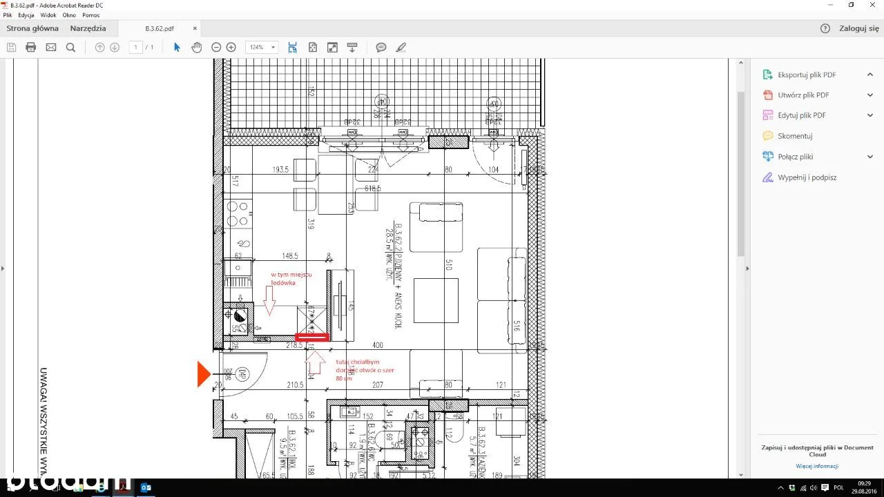Click the Wypełnij i podpisz pen icon
Screen dimensions: 884x497
click(767, 177)
